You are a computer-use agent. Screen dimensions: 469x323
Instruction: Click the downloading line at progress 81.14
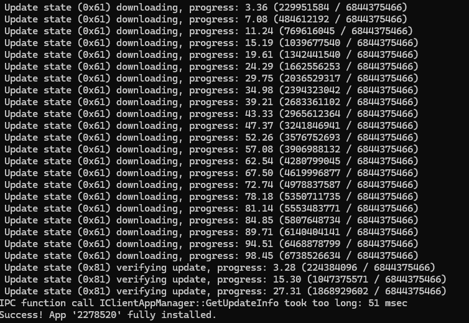pos(211,208)
